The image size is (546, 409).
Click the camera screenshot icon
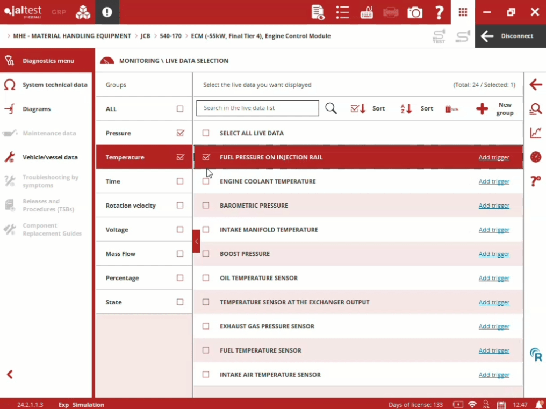414,12
